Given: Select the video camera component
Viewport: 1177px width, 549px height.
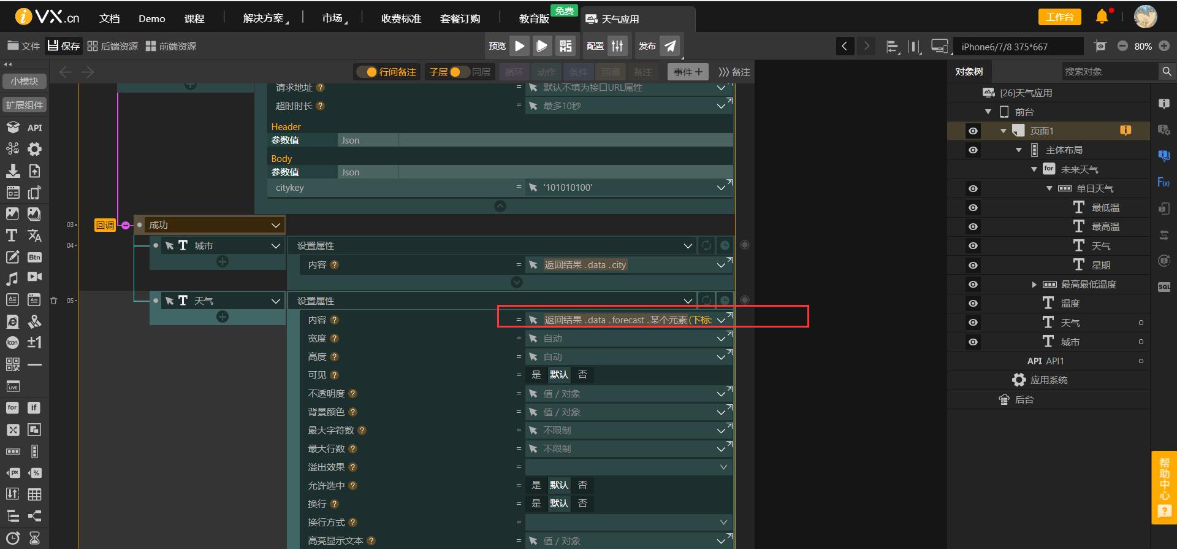Looking at the screenshot, I should 34,277.
